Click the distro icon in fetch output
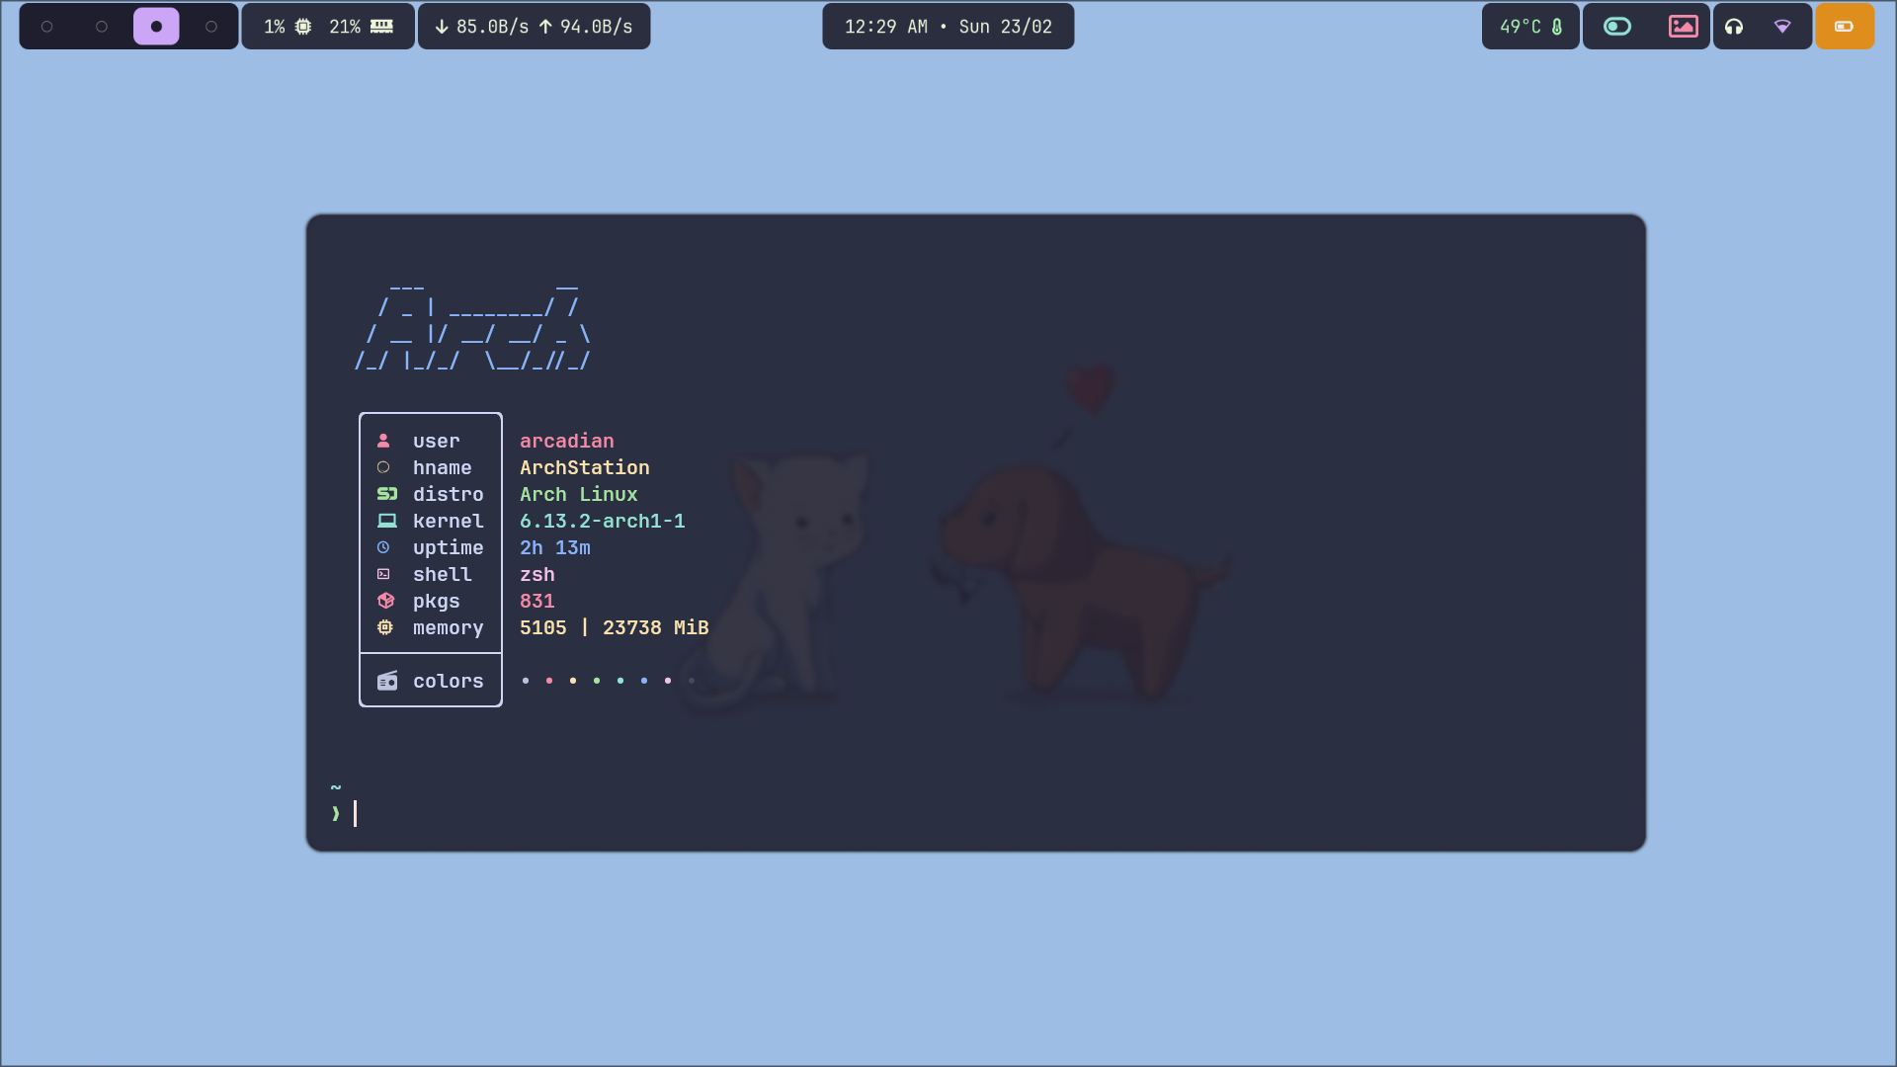Image resolution: width=1897 pixels, height=1067 pixels. coord(387,494)
